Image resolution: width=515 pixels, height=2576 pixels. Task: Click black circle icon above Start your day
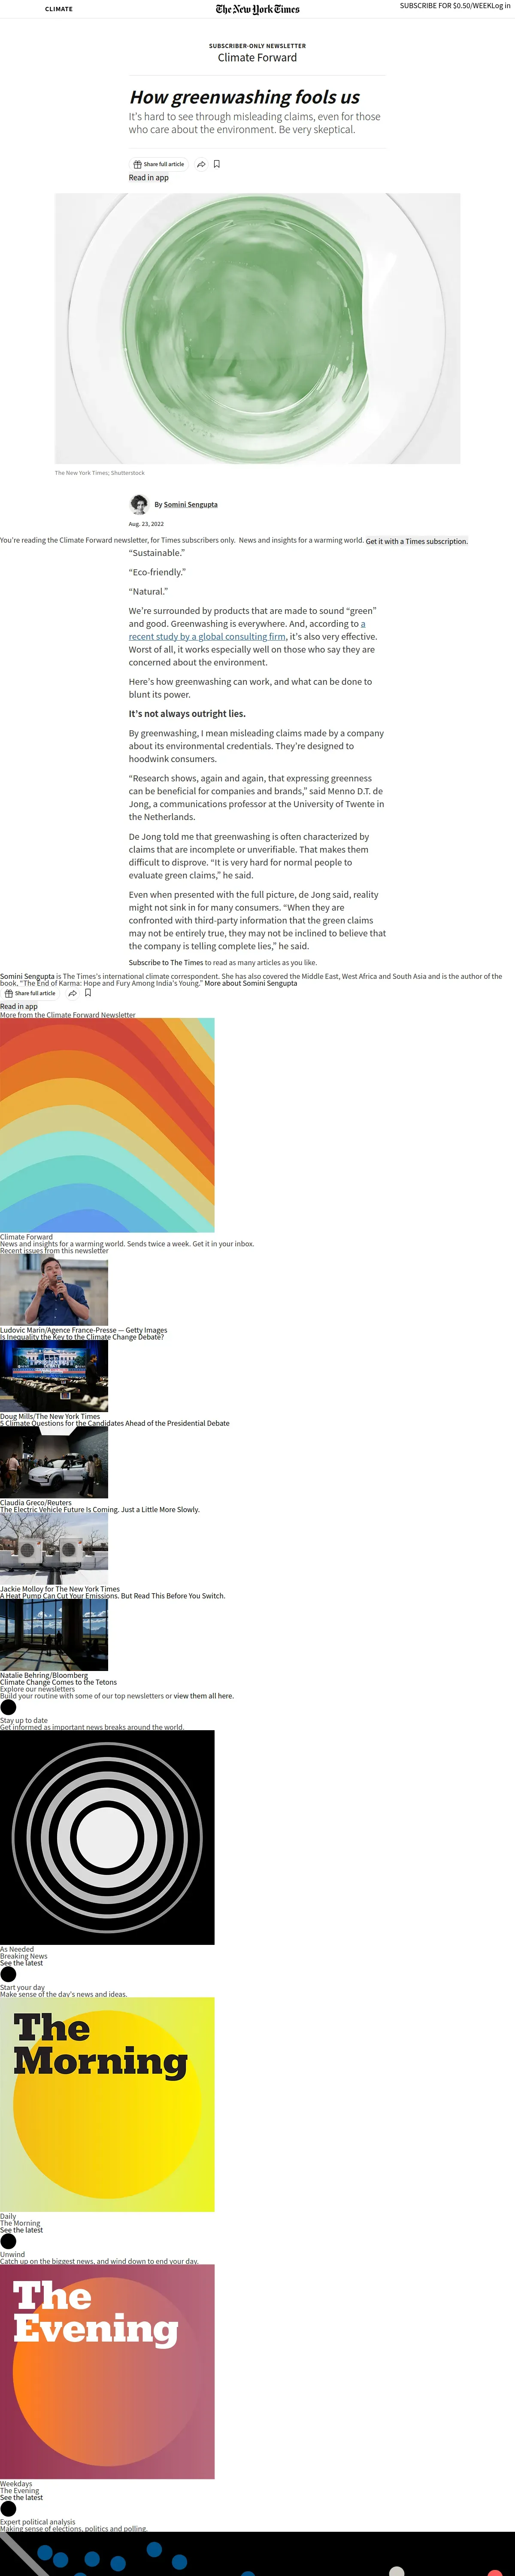tap(8, 1975)
